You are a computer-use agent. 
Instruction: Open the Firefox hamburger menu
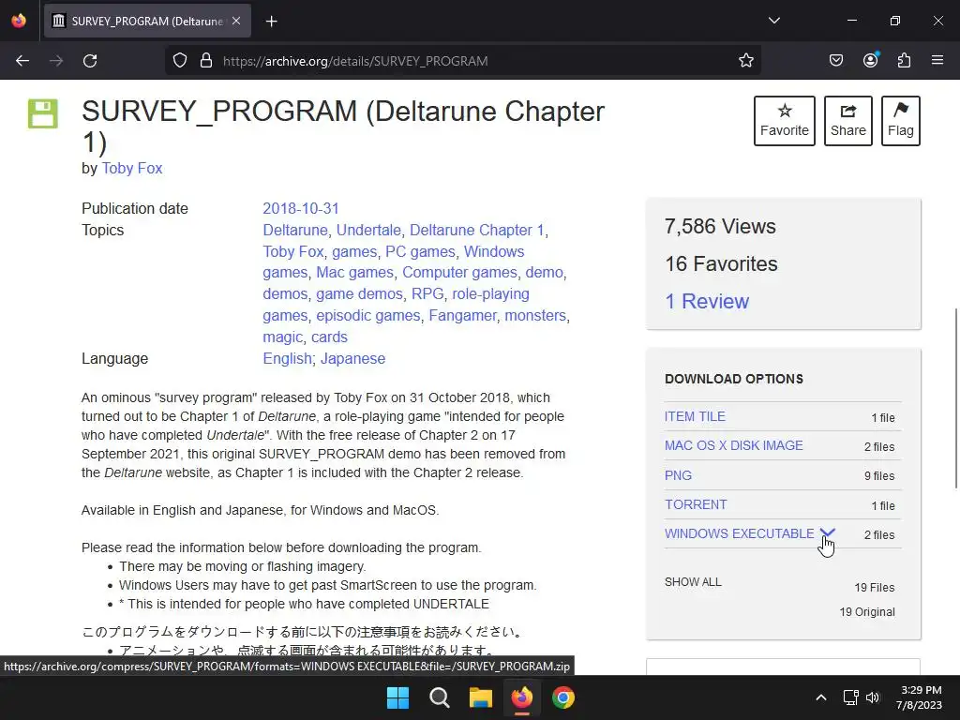[x=937, y=61]
